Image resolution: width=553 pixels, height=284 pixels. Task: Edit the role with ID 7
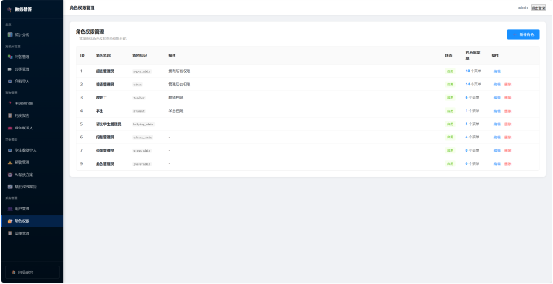pos(497,150)
